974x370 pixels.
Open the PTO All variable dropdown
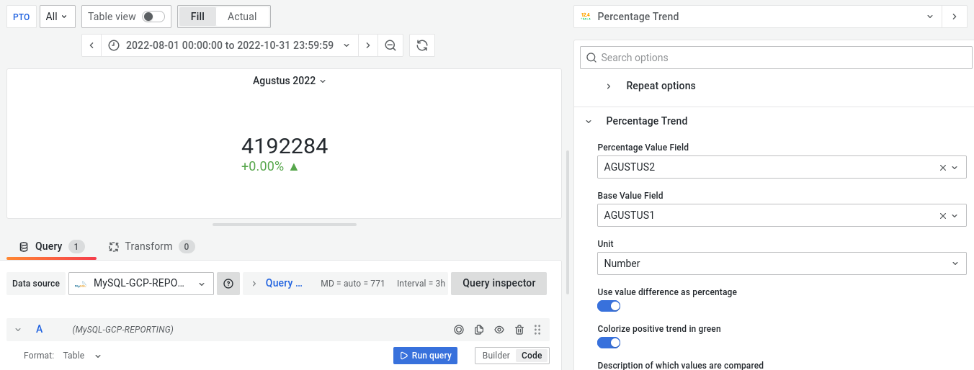click(58, 17)
